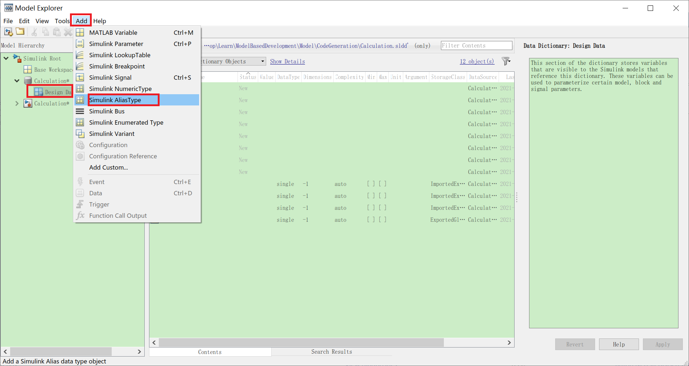Click the Simulink AliasType menu icon

pyautogui.click(x=80, y=100)
